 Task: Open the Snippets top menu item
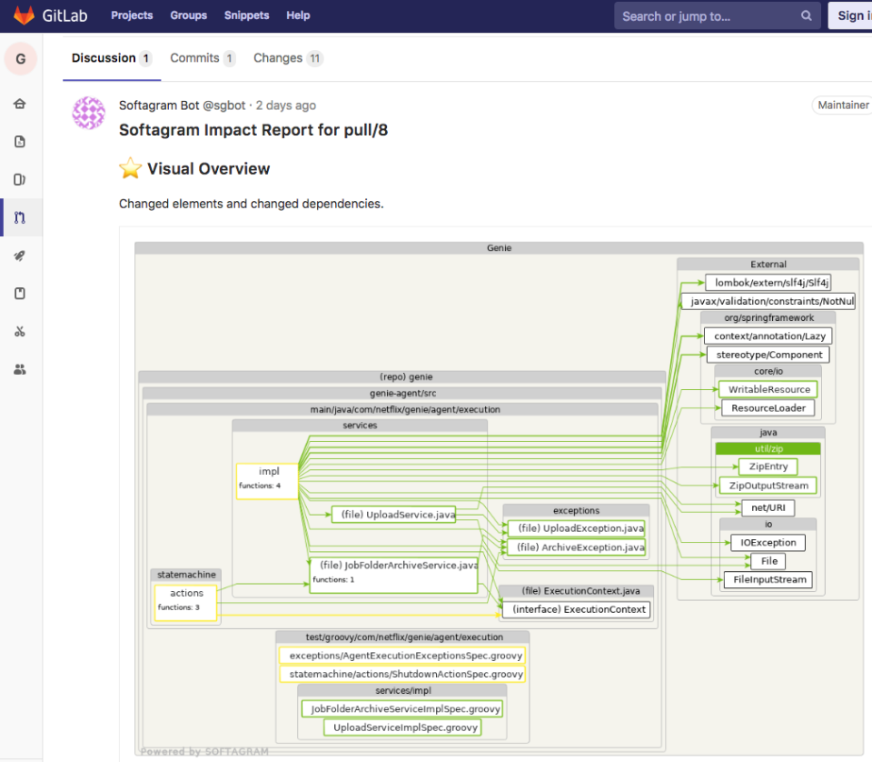[244, 15]
